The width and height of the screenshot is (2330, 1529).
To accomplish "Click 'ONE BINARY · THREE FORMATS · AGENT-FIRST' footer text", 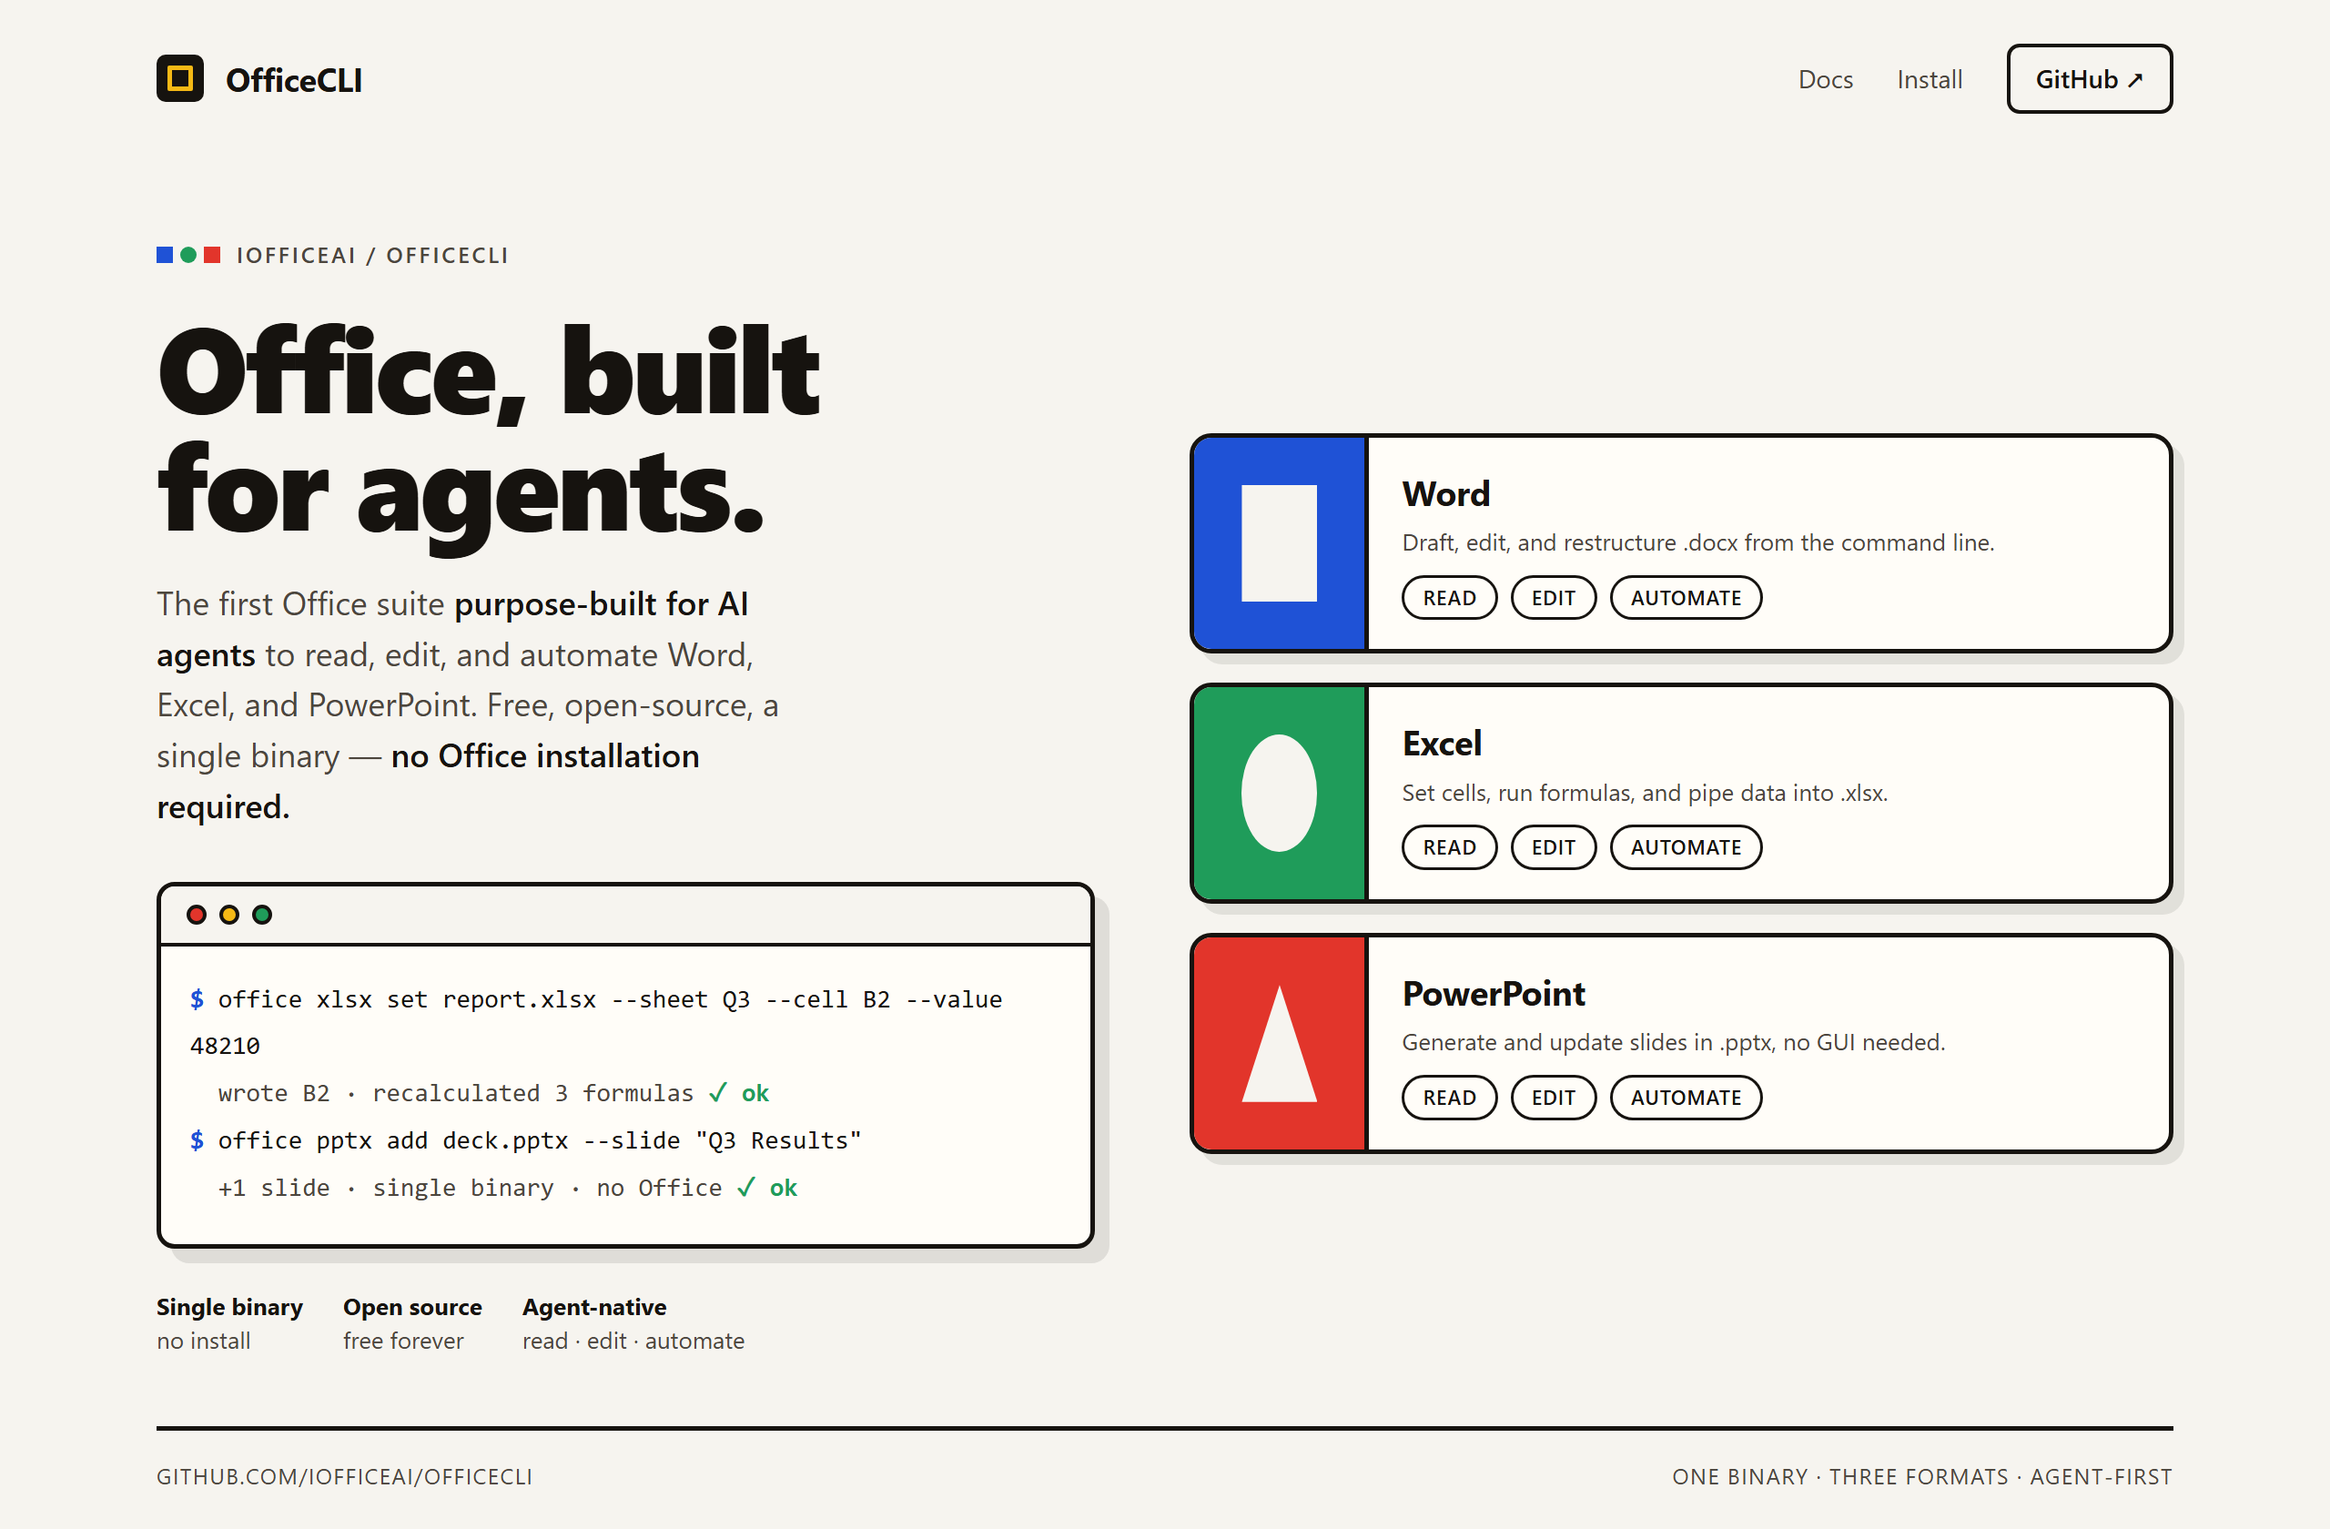I will (x=1921, y=1477).
